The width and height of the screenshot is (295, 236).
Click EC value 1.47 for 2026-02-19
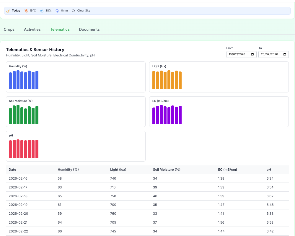pos(221,205)
